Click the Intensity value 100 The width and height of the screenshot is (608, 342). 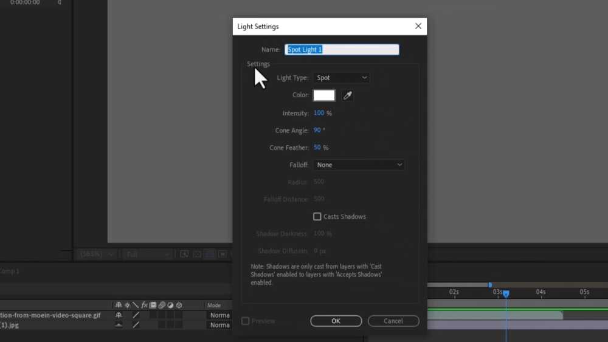[x=319, y=113]
